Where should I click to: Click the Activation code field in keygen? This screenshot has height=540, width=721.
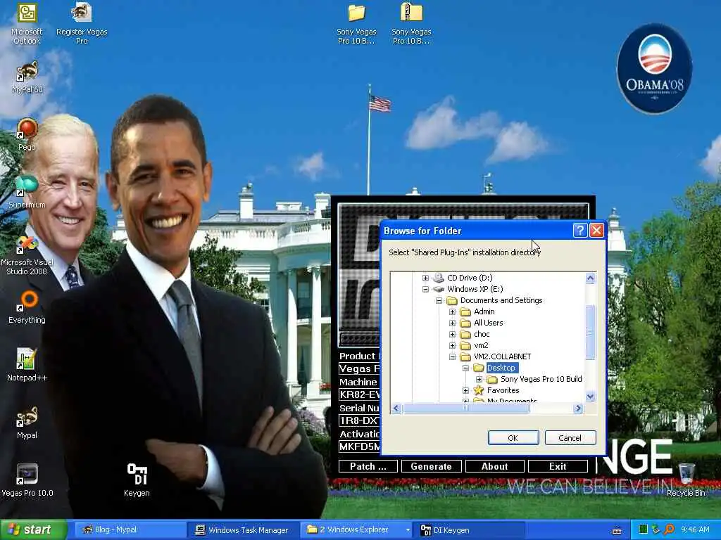pyautogui.click(x=359, y=446)
